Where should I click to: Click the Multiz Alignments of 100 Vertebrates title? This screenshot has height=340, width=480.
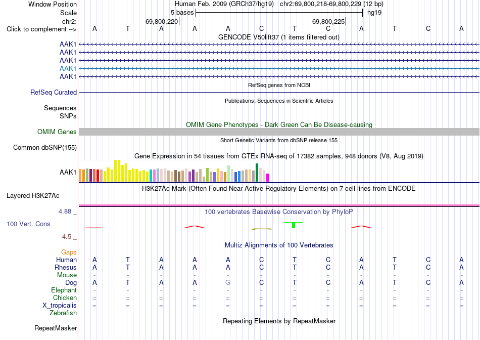279,245
